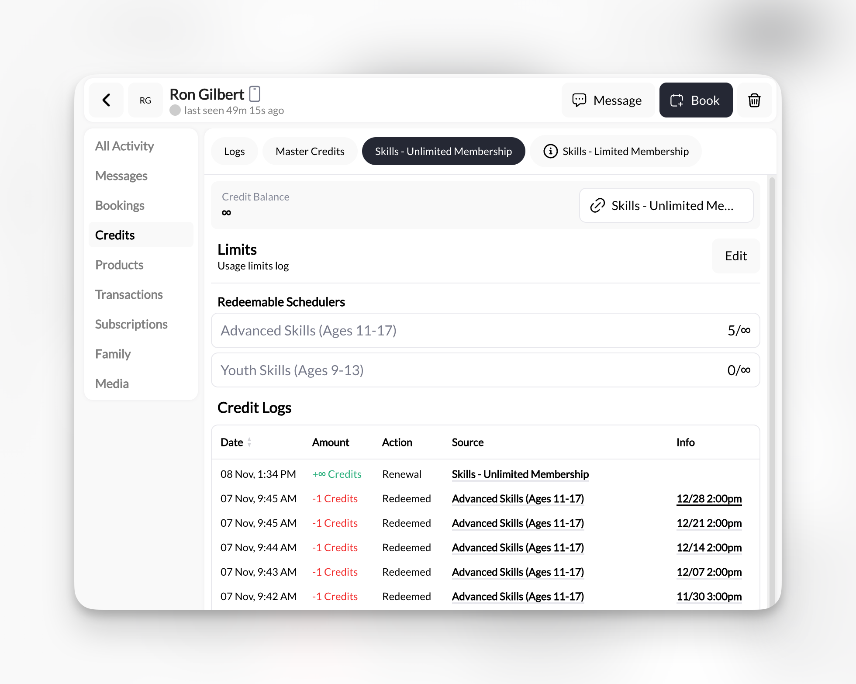Expand Advanced Skills (Ages 11-17) scheduler row
856x684 pixels.
[485, 331]
